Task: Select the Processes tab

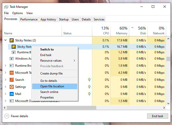Action: pos(11,19)
